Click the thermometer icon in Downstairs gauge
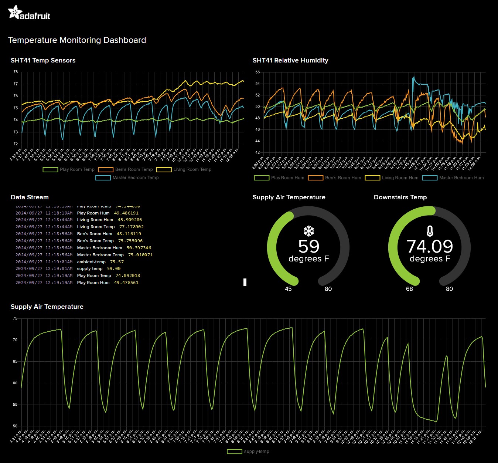Viewport: 498px width, 463px height. [x=430, y=231]
